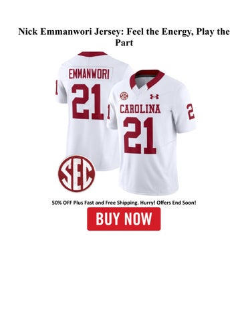Click number 21 on the back jersey
Image resolution: width=248 pixels, height=321 pixels.
tap(88, 102)
